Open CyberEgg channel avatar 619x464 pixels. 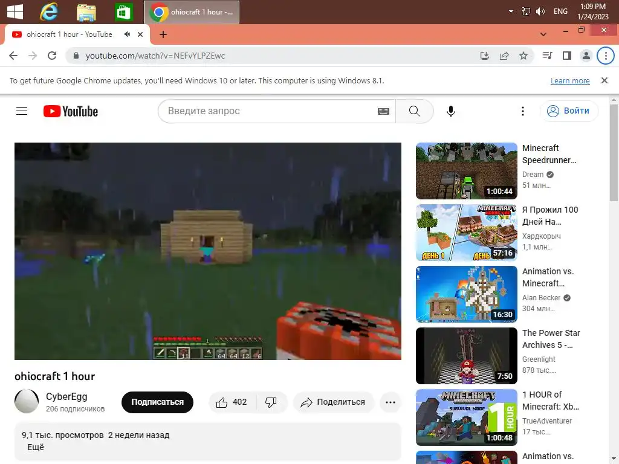[x=27, y=401]
